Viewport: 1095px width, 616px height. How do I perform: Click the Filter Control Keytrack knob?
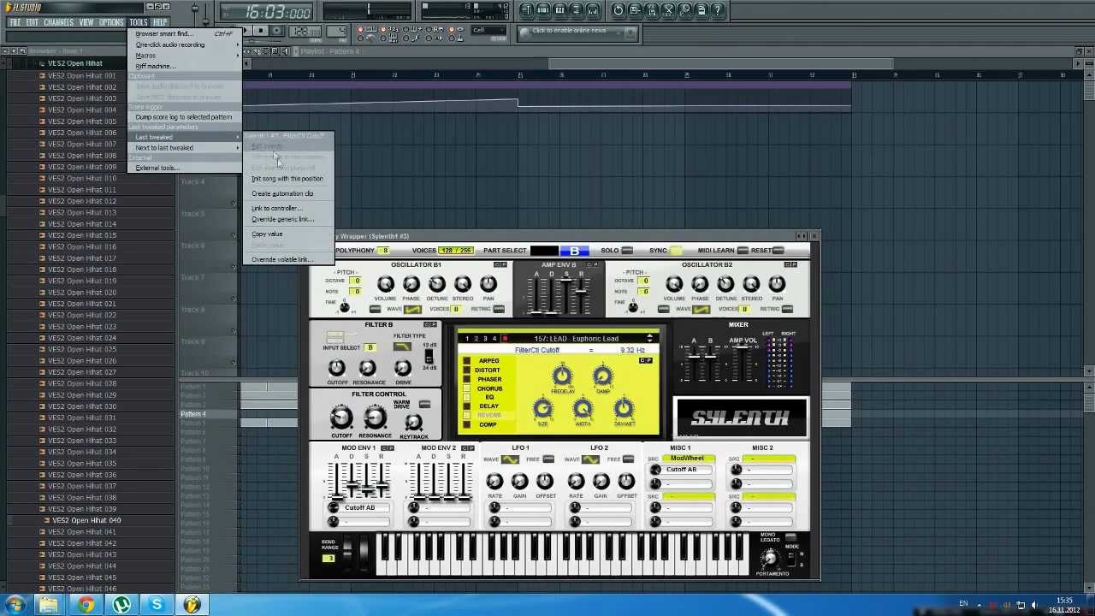[413, 423]
